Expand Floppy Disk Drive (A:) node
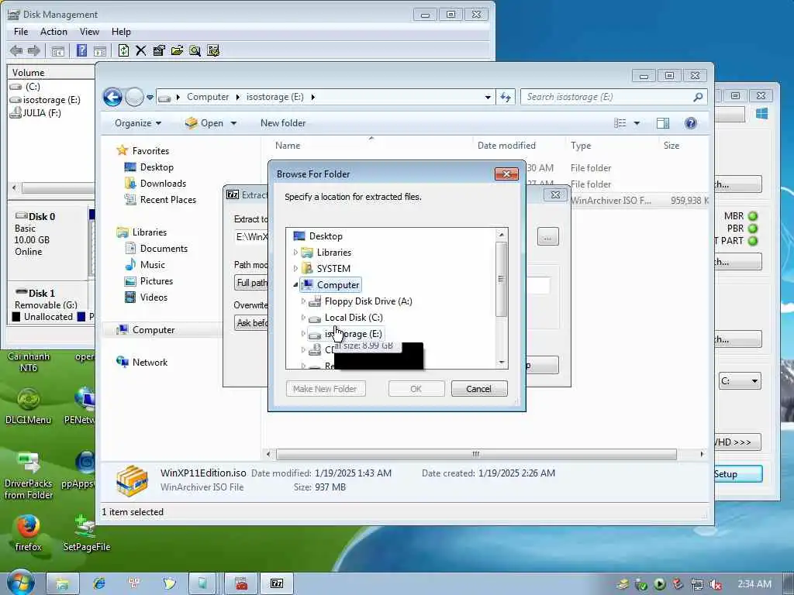Viewport: 794px width, 595px height. [x=303, y=301]
